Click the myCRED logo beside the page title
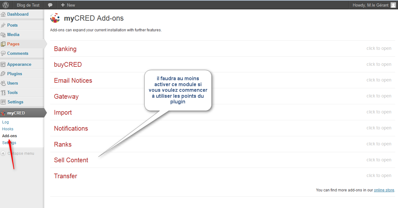The width and height of the screenshot is (398, 208). [x=55, y=18]
